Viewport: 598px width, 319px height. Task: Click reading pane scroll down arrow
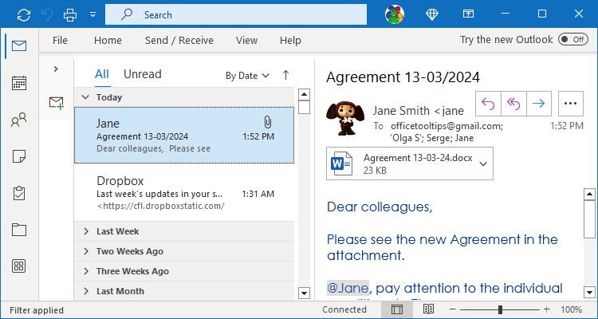[589, 293]
